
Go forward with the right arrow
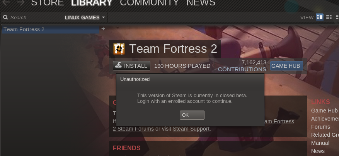pyautogui.click(x=21, y=3)
